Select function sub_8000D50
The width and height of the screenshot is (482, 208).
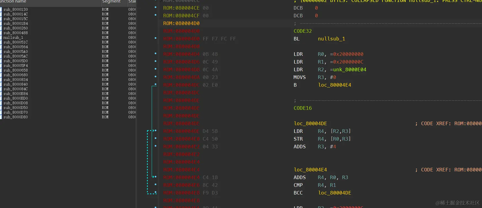pyautogui.click(x=16, y=108)
